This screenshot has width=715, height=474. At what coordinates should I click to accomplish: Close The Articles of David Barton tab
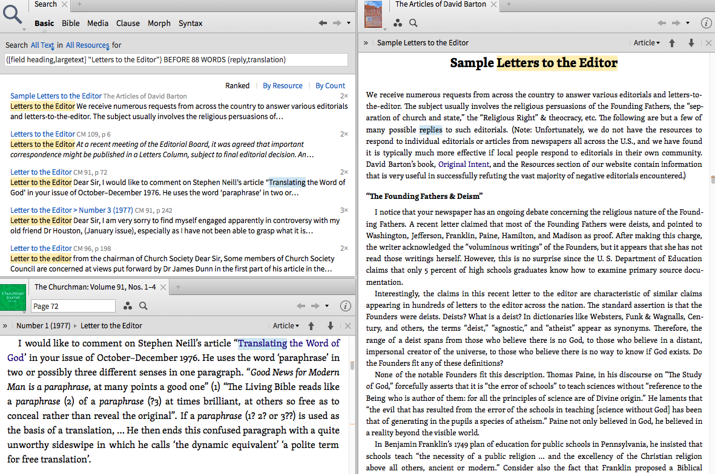pyautogui.click(x=493, y=4)
